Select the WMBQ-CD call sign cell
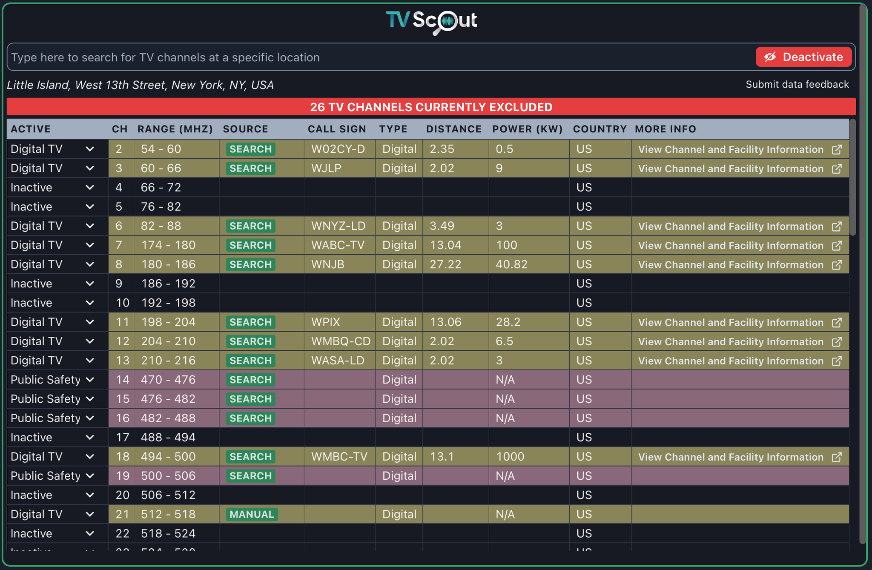 click(340, 341)
